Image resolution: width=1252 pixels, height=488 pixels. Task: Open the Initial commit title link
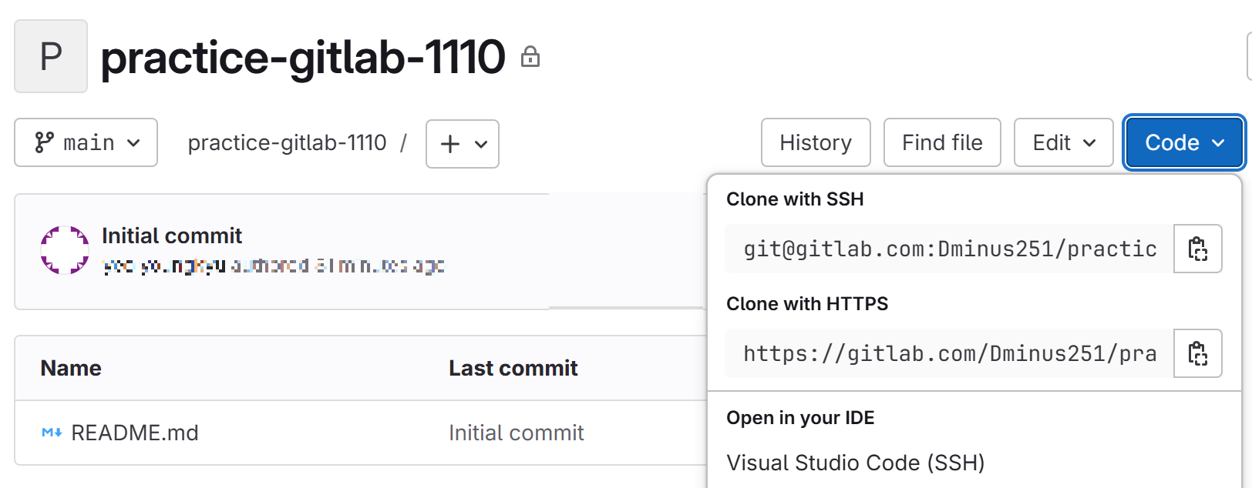coord(172,236)
